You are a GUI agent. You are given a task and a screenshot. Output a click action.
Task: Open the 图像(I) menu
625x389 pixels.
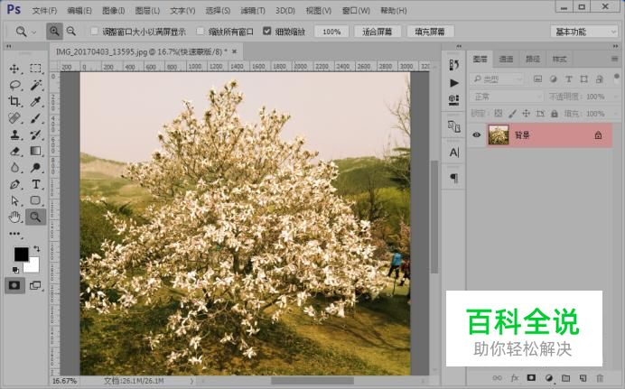[x=114, y=10]
